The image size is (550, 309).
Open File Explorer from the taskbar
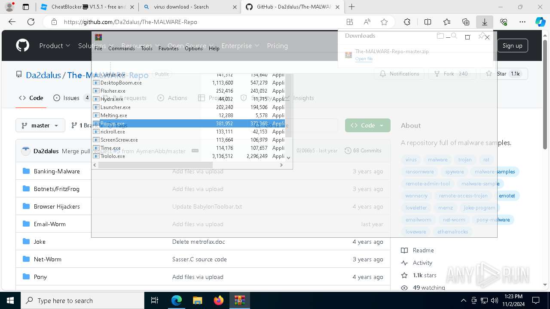click(x=198, y=300)
